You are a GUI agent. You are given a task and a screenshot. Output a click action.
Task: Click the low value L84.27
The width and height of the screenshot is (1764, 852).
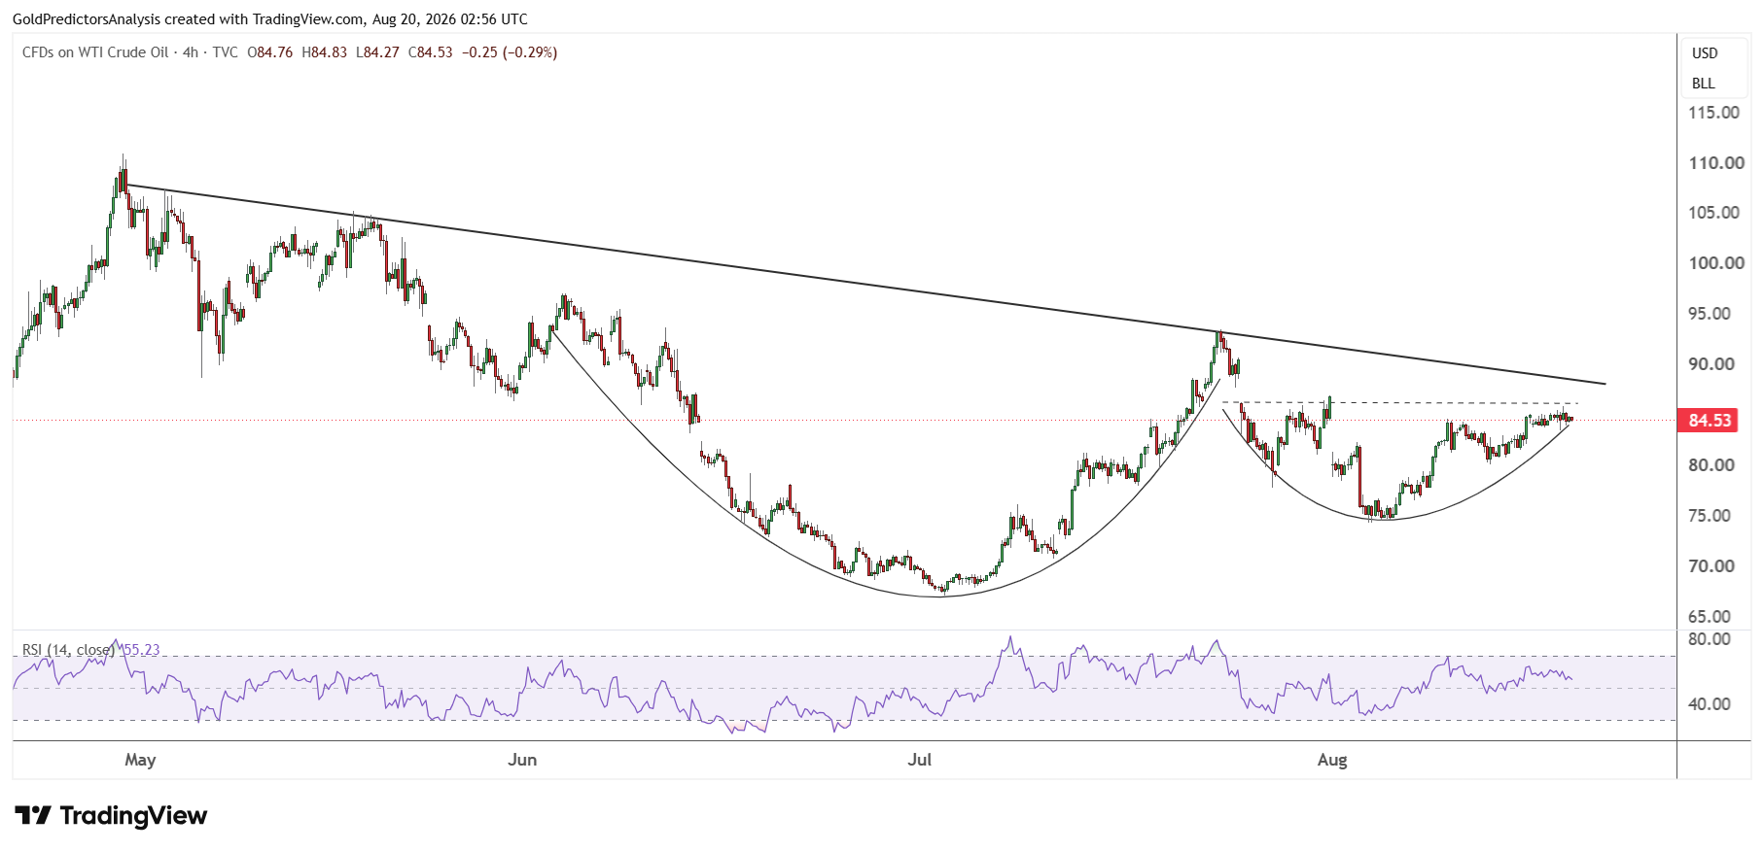coord(377,52)
